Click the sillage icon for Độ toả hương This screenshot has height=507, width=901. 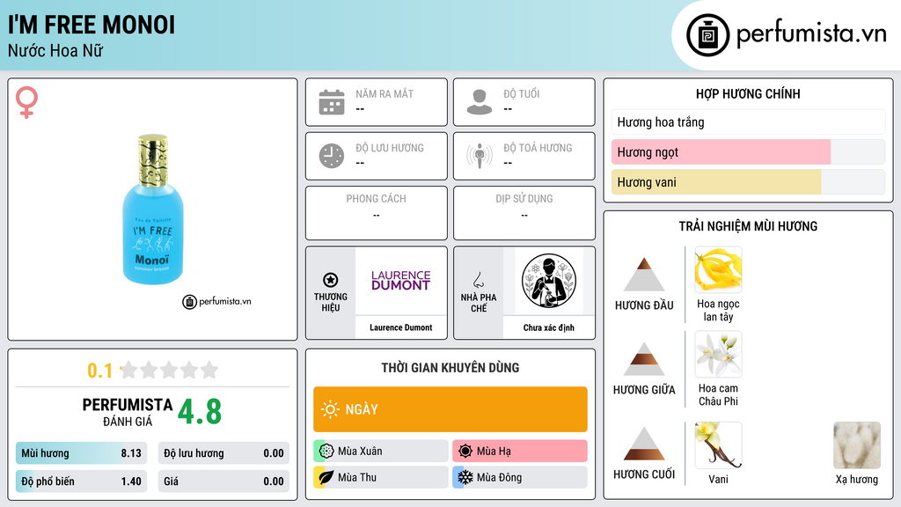[480, 156]
